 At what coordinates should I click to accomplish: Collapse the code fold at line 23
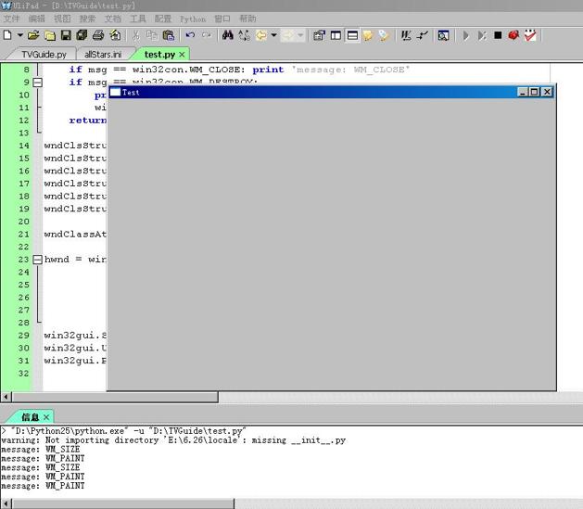coord(38,260)
